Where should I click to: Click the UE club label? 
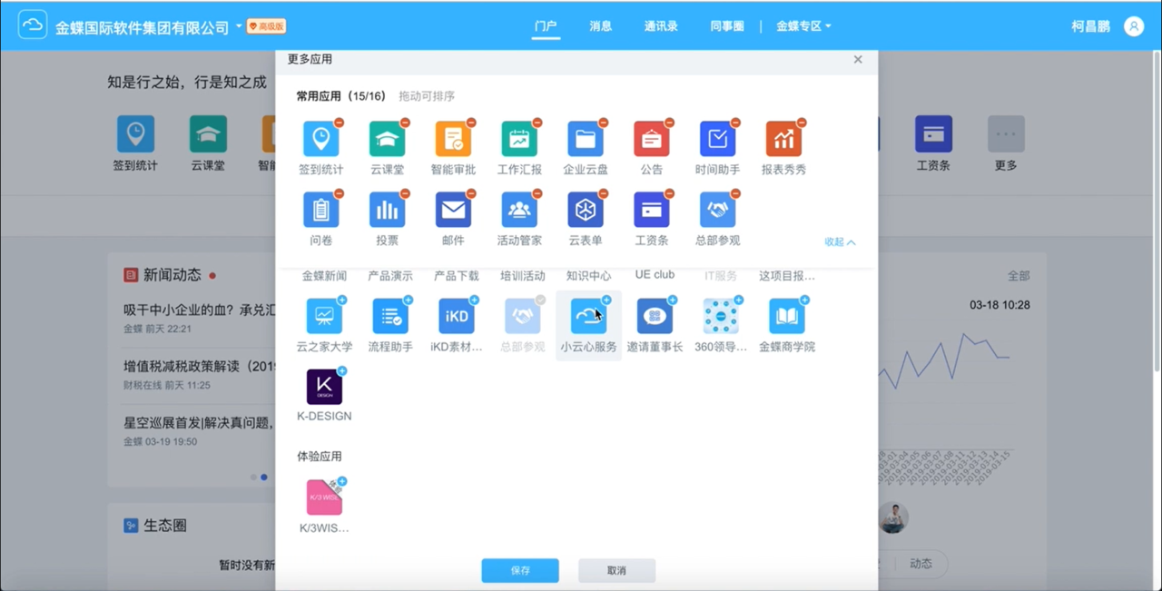pos(655,275)
